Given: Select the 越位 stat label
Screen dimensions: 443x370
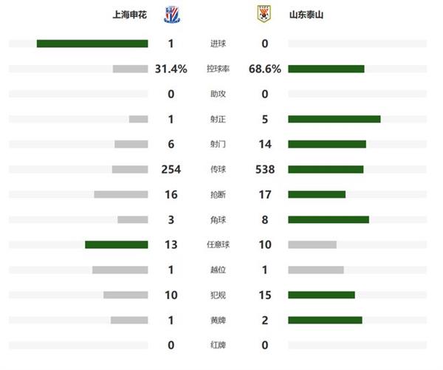Looking at the screenshot, I should [x=218, y=270].
